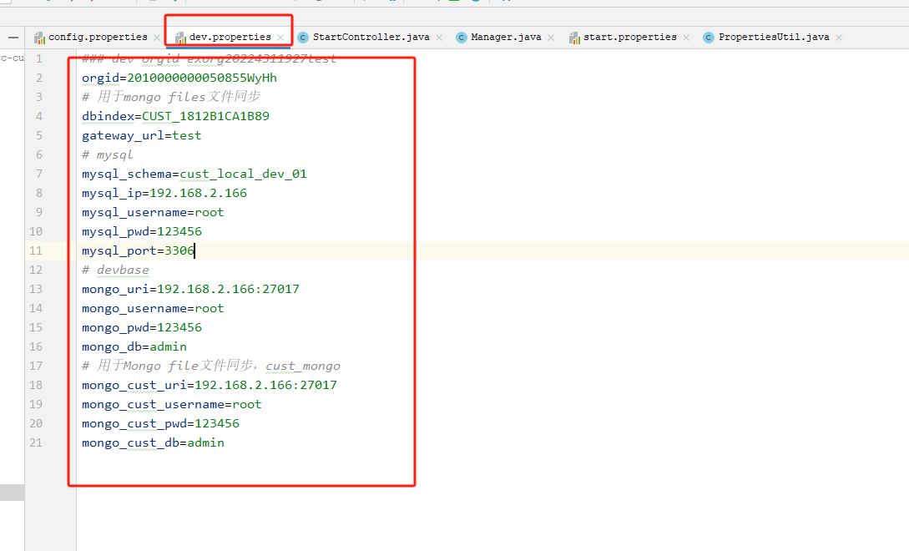
Task: Close the config.properties tab
Action: pos(157,38)
